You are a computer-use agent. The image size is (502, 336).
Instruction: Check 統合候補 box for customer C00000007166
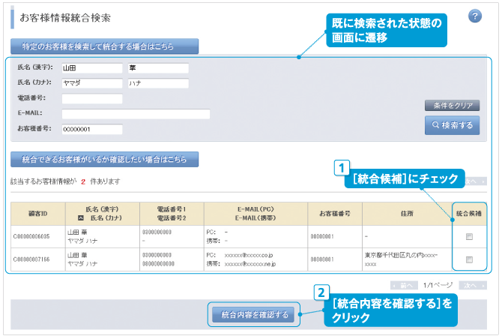tap(469, 259)
